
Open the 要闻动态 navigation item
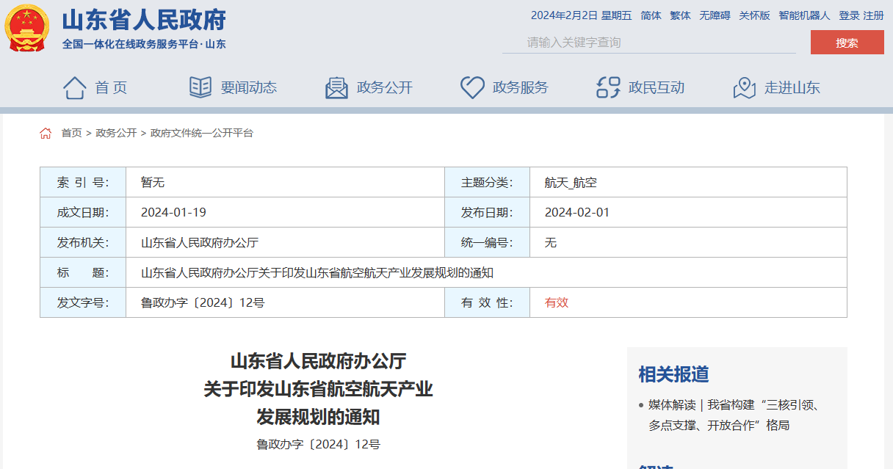(x=249, y=87)
